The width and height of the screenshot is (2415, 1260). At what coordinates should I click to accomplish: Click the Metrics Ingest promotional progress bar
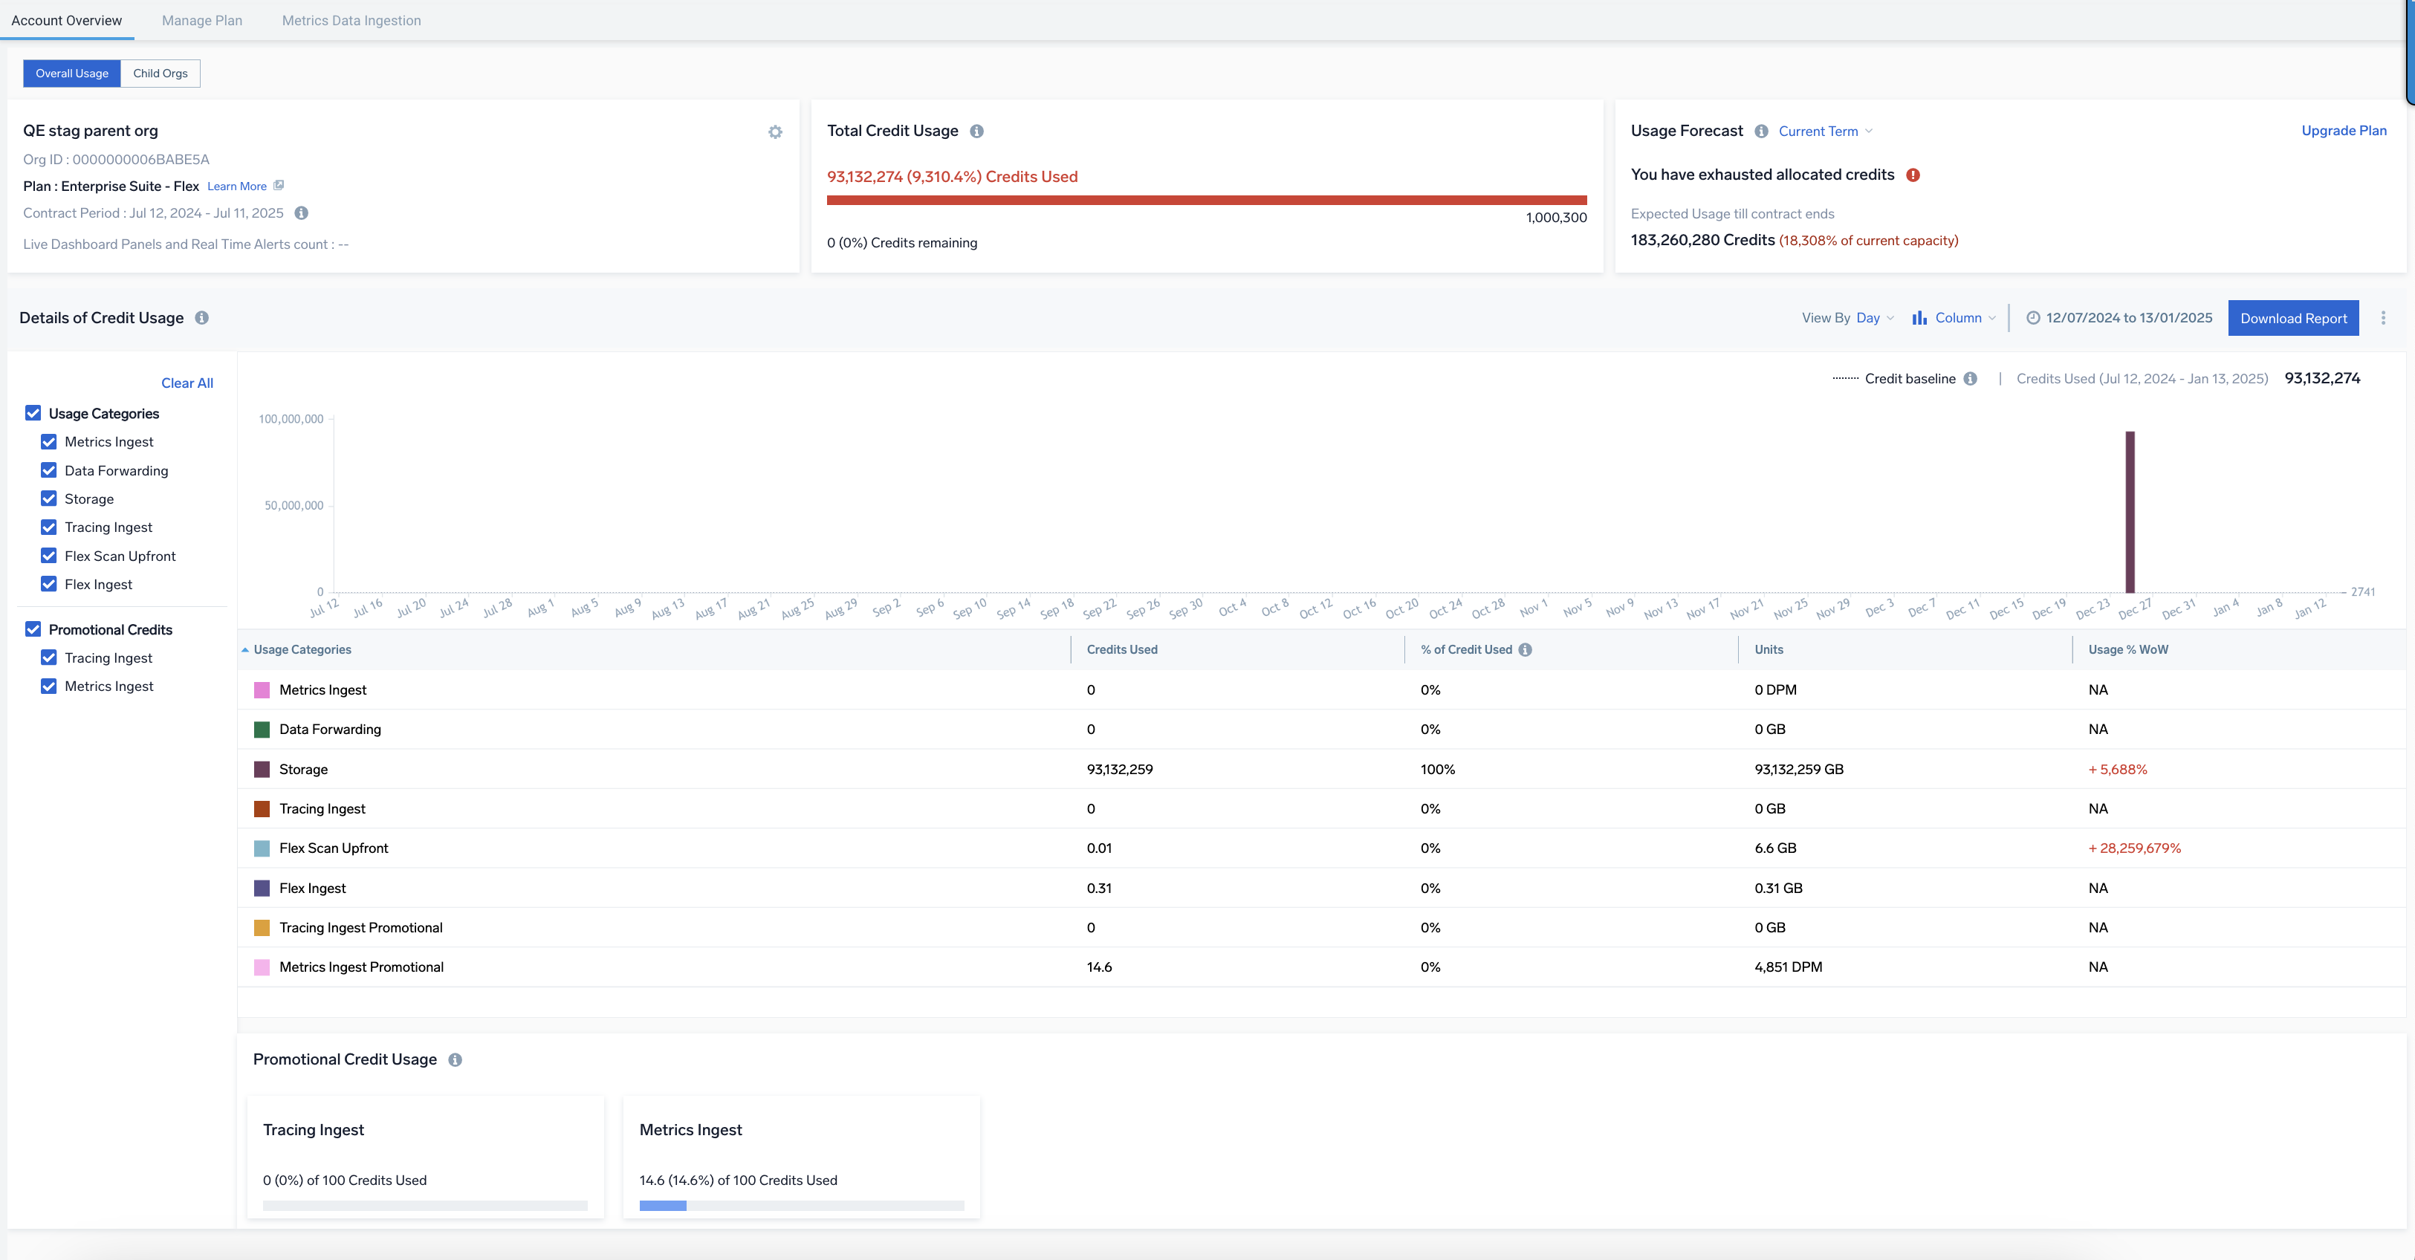tap(802, 1206)
